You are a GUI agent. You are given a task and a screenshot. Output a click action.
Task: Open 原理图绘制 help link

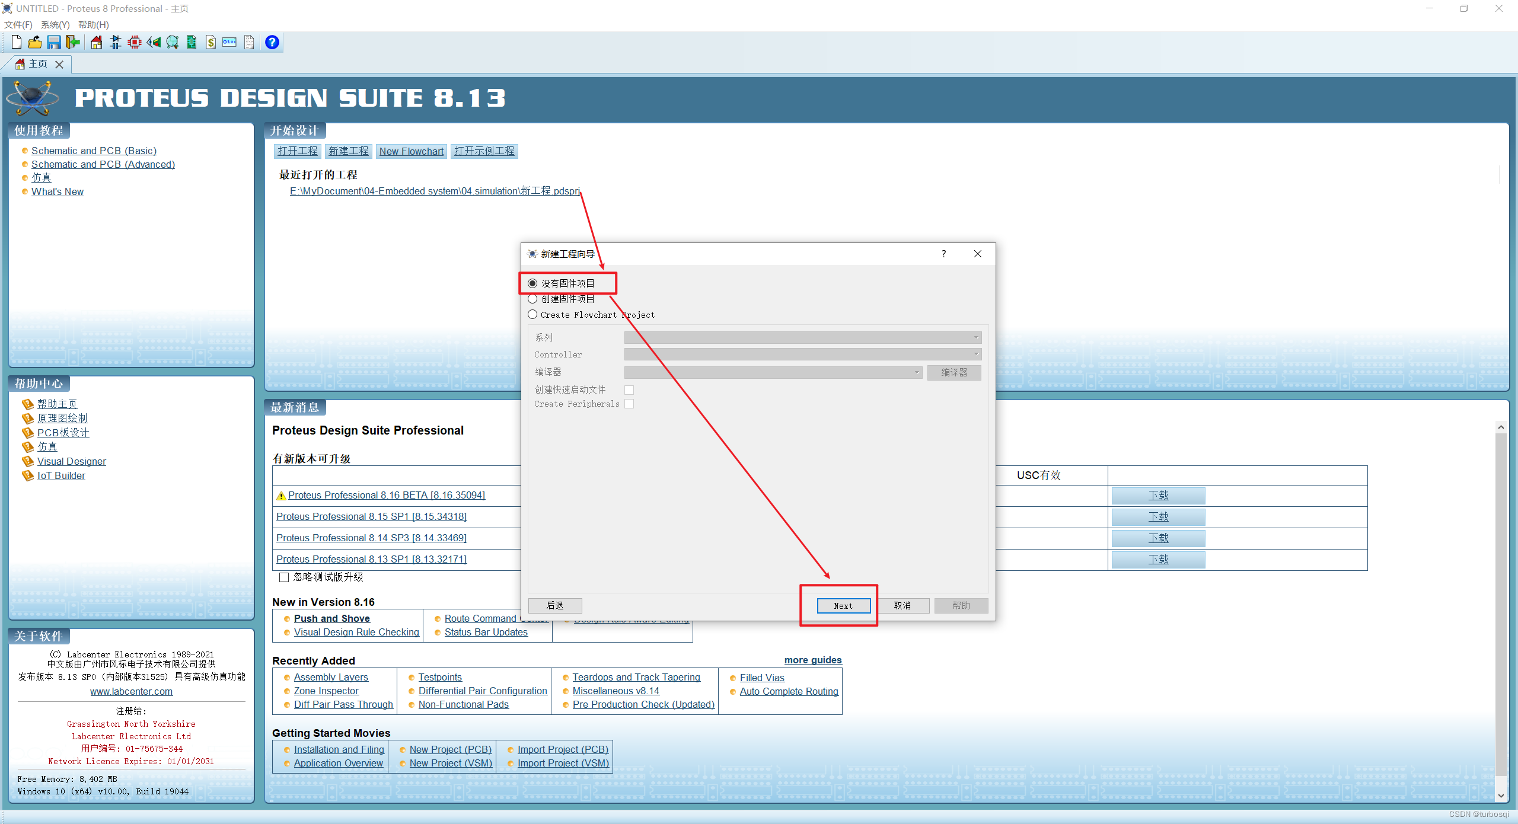pos(62,418)
